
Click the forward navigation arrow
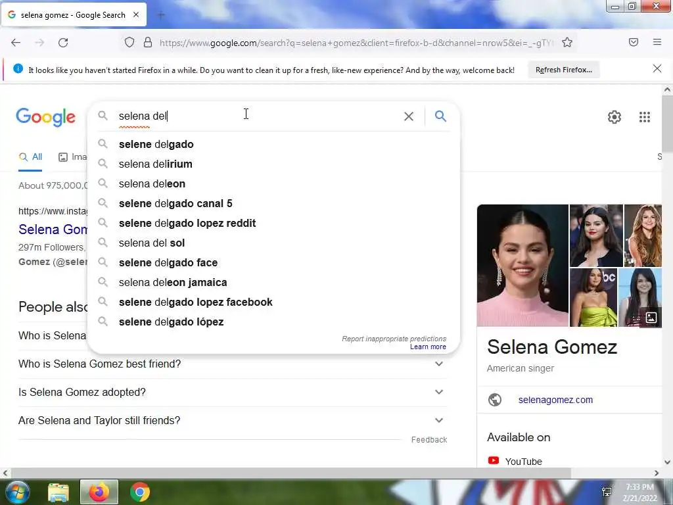click(x=39, y=43)
